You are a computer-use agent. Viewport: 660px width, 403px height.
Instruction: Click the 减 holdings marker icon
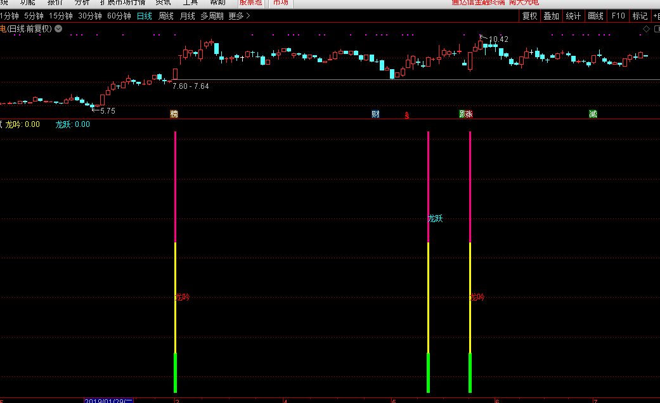(x=593, y=114)
